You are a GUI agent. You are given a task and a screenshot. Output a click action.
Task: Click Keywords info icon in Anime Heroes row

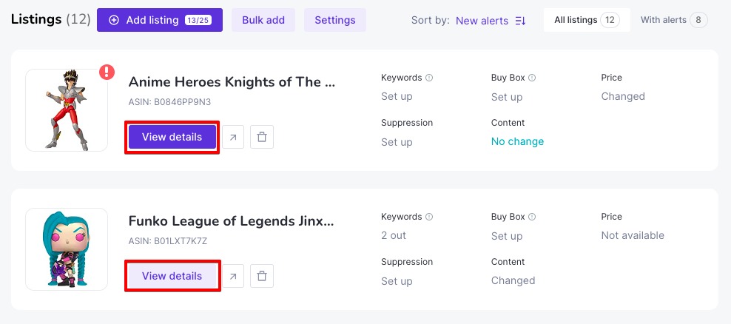pyautogui.click(x=429, y=78)
